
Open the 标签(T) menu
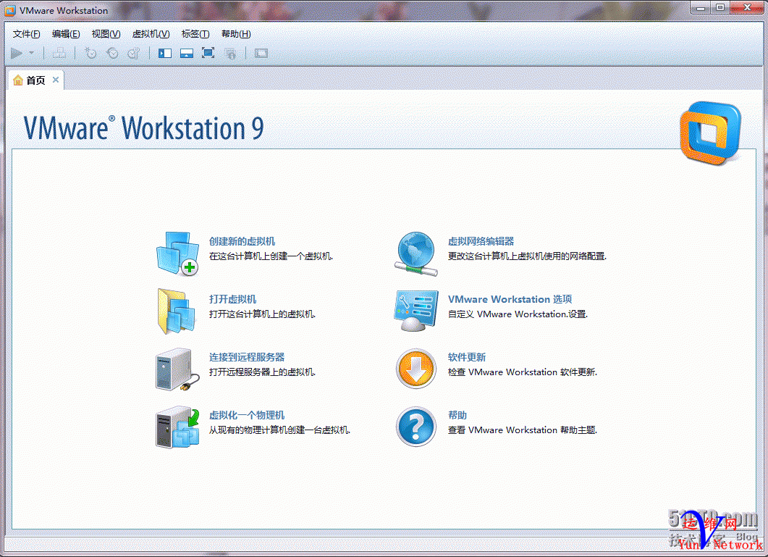(195, 34)
